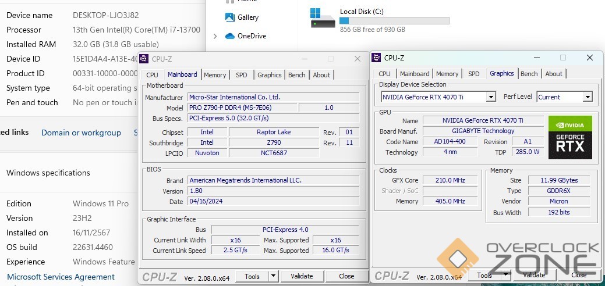This screenshot has width=605, height=286.
Task: Click CPU-Z title icon of Graphics window
Action: pos(377,58)
